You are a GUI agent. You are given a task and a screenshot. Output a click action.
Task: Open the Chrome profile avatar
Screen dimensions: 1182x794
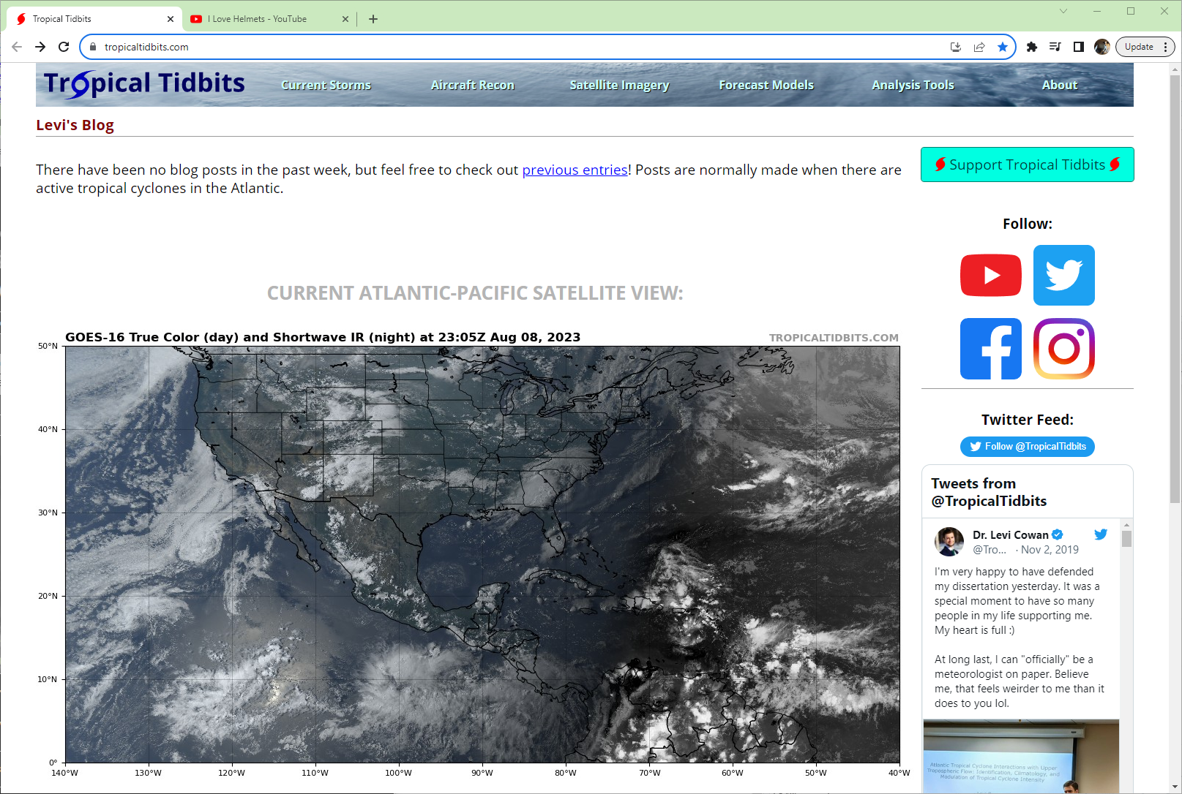pyautogui.click(x=1102, y=47)
